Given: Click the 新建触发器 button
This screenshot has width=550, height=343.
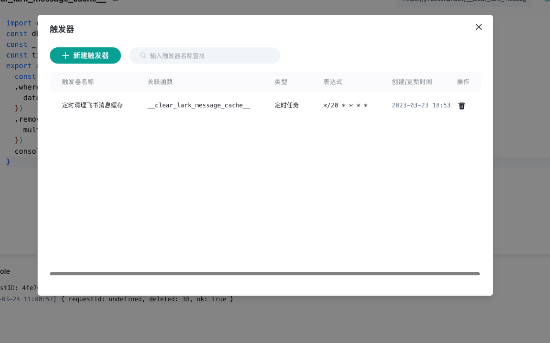Looking at the screenshot, I should (x=85, y=55).
